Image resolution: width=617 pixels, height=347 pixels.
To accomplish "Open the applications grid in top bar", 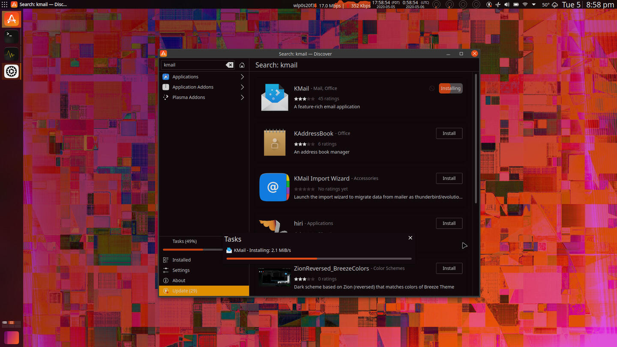I will [x=5, y=5].
